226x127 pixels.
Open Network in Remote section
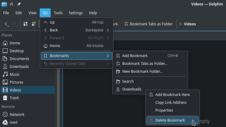[x=28, y=115]
